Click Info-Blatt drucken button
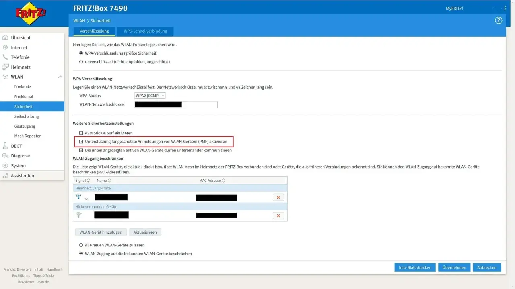Image resolution: width=515 pixels, height=289 pixels. pos(415,267)
